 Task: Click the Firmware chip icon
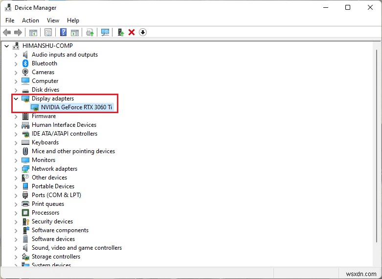(25, 116)
